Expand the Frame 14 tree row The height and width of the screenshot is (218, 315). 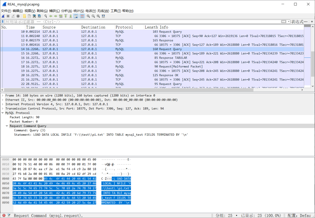click(3, 95)
